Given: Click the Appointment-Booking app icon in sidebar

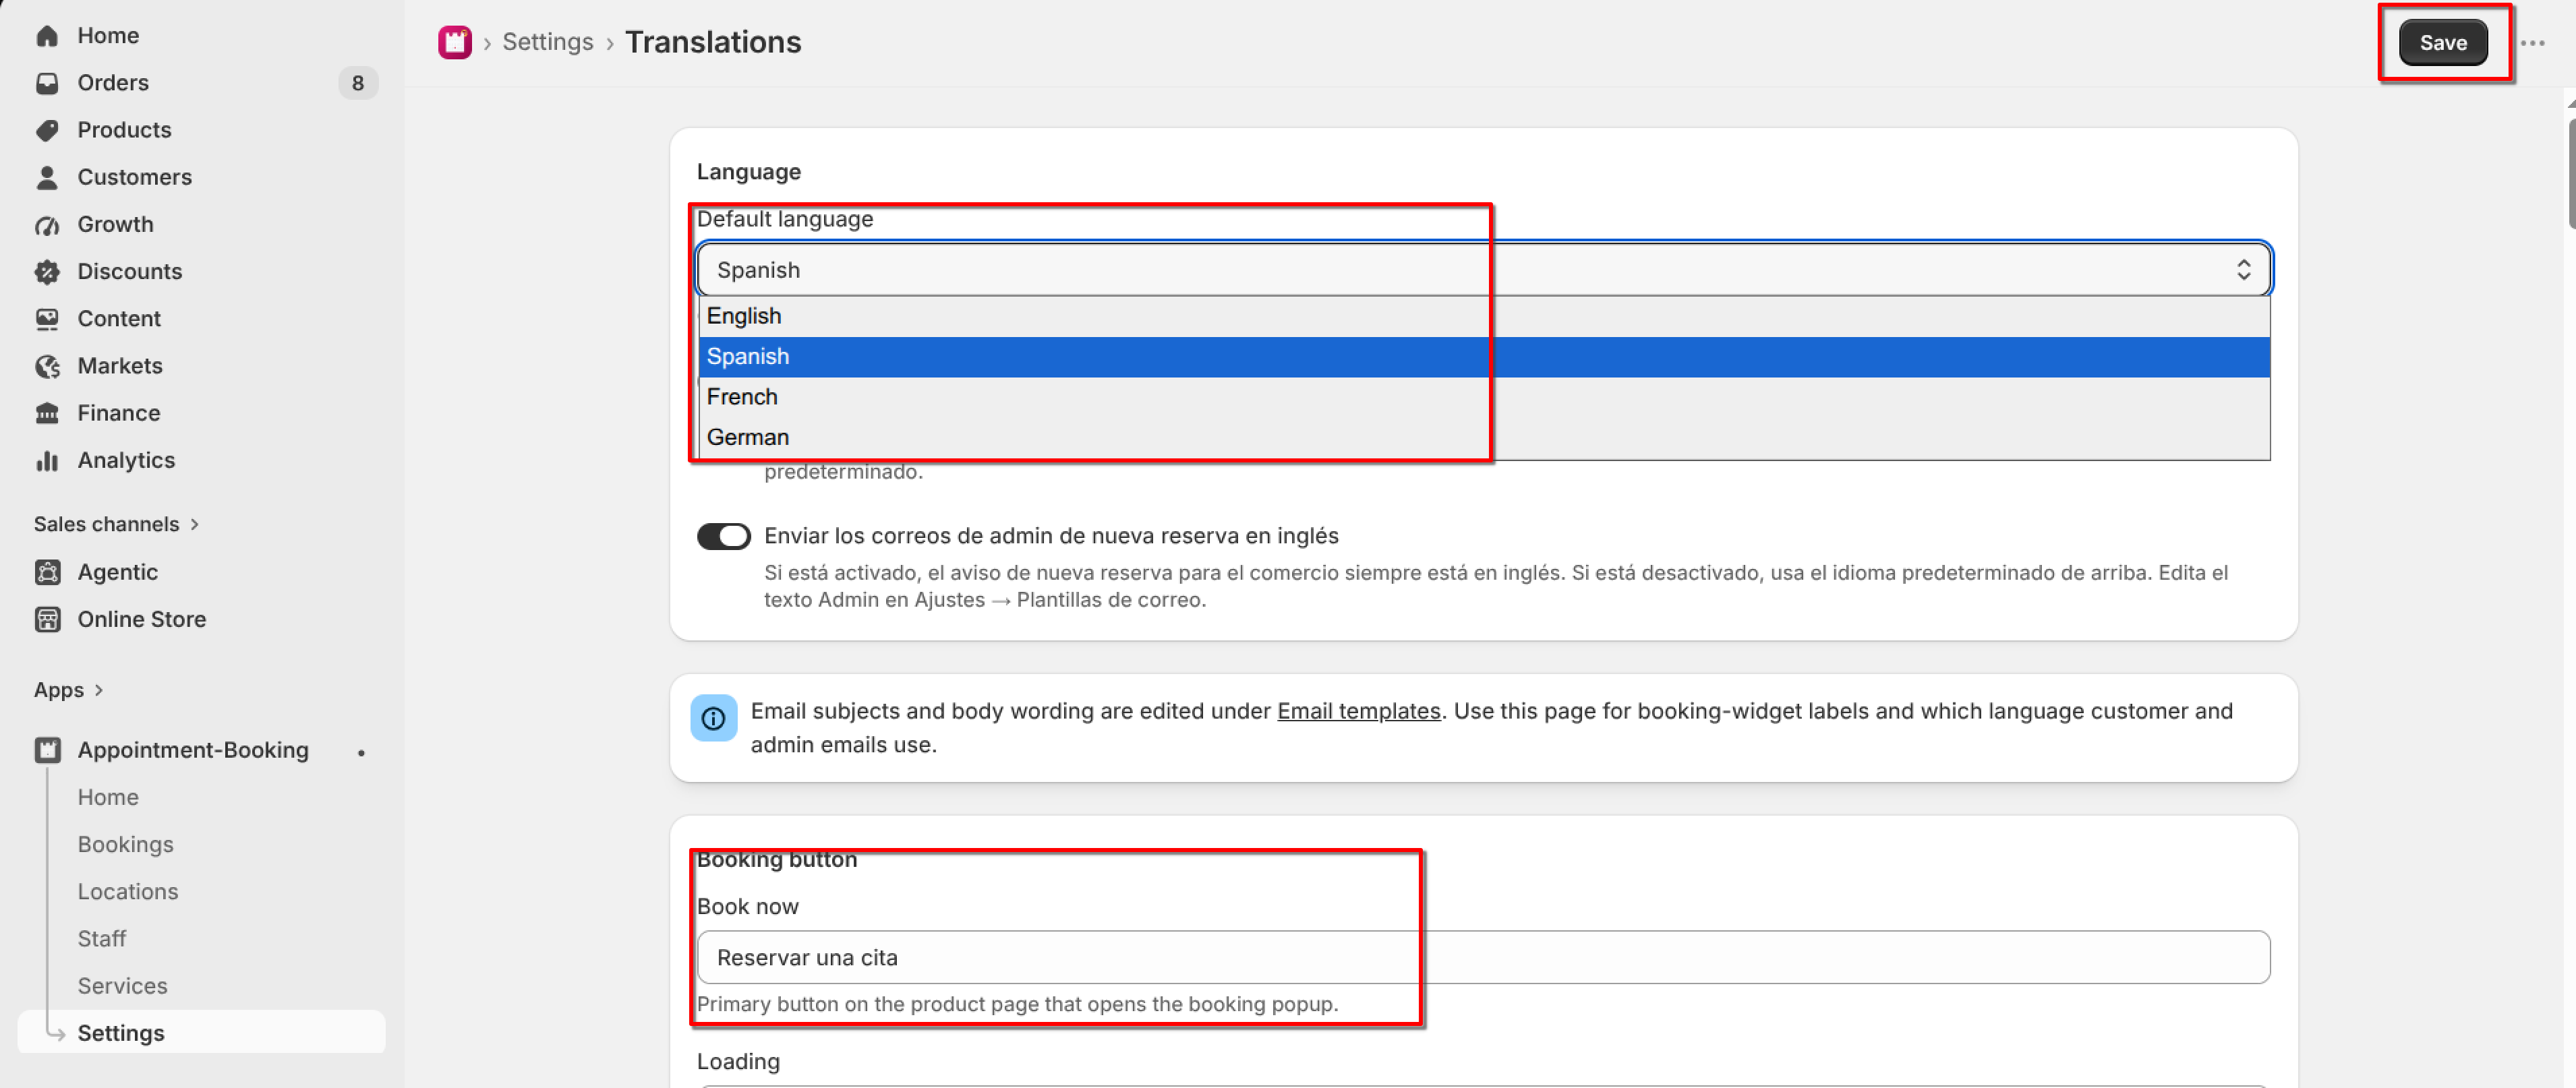Looking at the screenshot, I should (47, 750).
